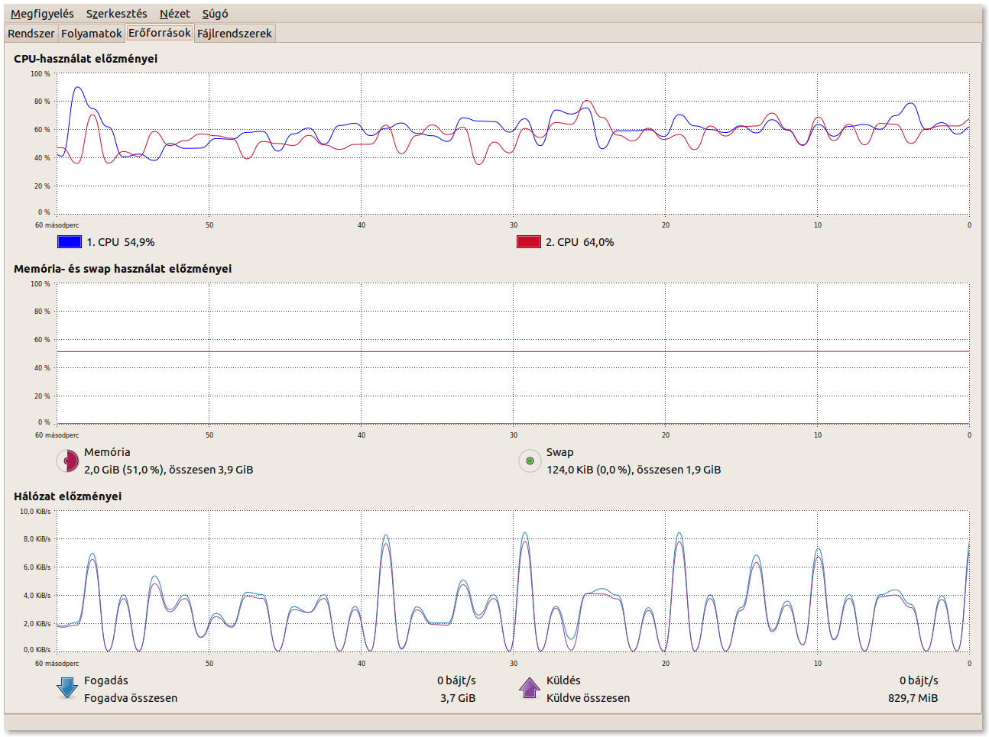Click the 3,7 GiB received total

458,698
